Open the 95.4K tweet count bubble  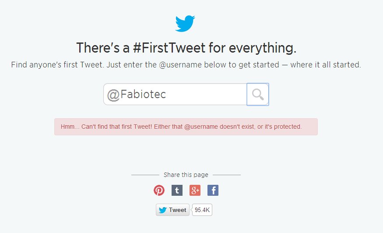[202, 210]
